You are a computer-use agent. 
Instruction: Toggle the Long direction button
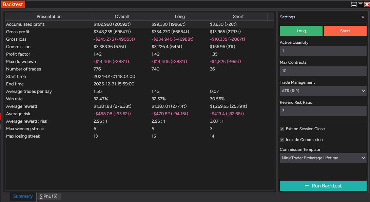[x=301, y=31]
